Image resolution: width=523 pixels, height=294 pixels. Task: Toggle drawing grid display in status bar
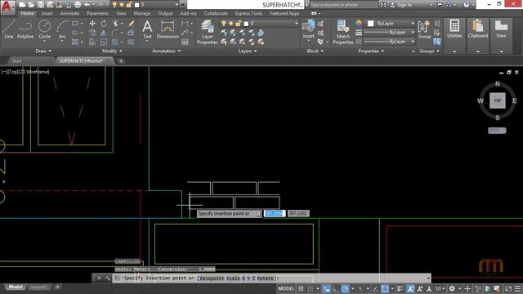(301, 288)
